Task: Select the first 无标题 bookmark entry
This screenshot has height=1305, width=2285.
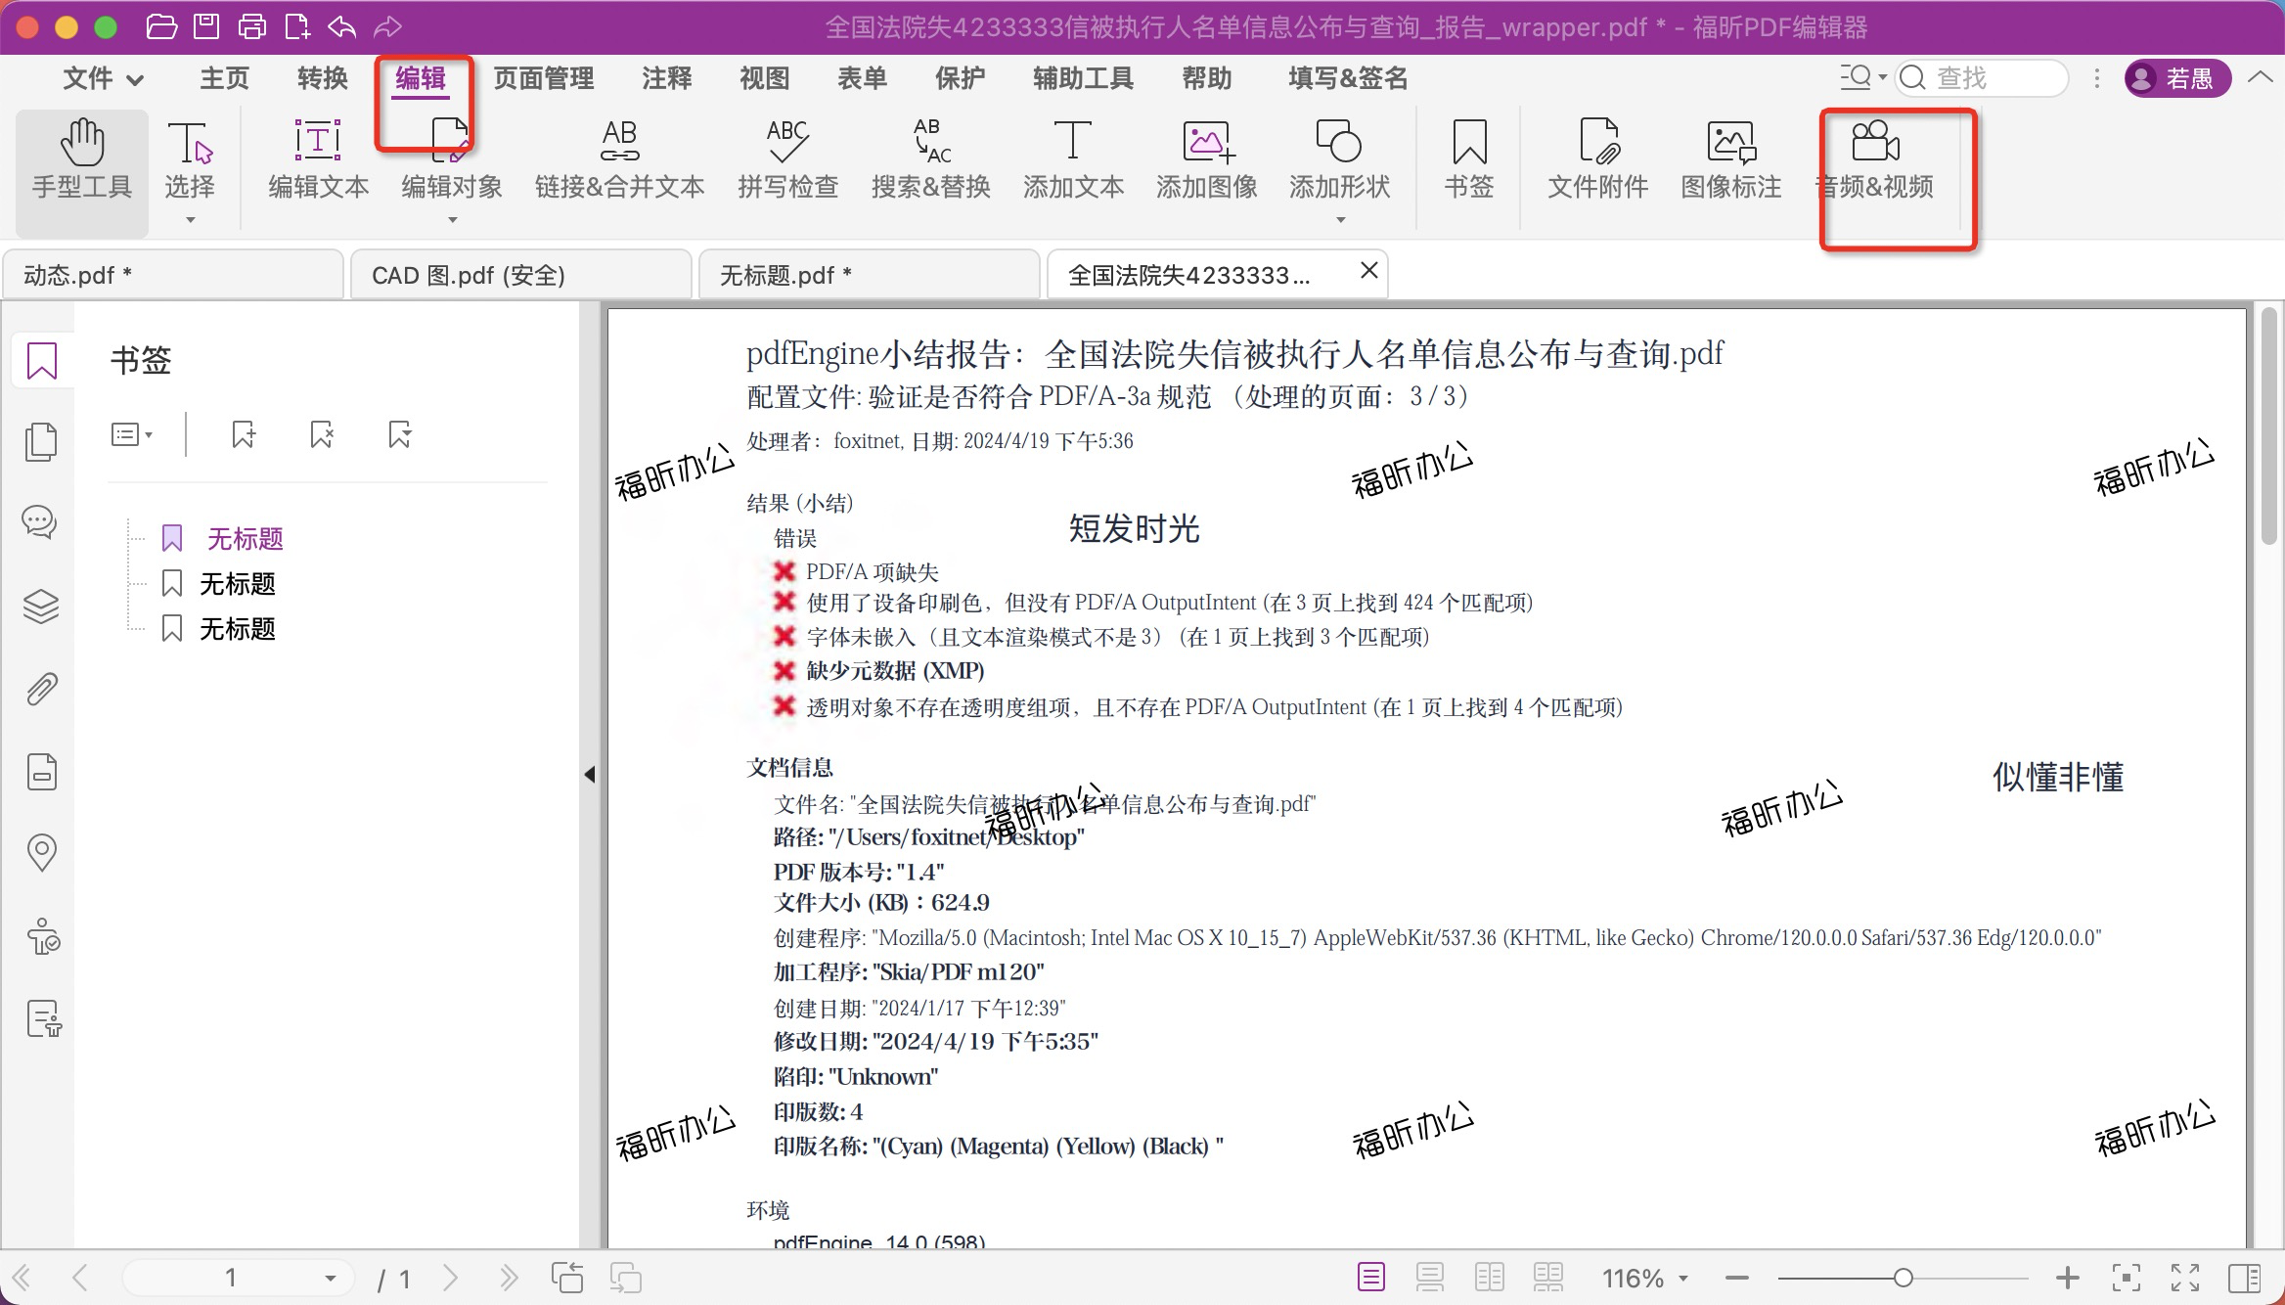Action: coord(244,538)
